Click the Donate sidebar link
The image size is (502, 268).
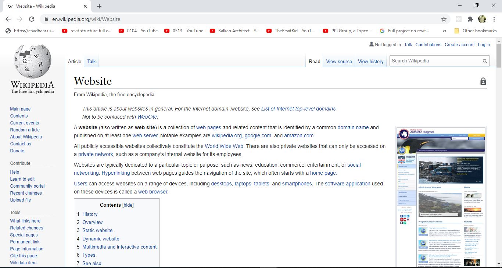pyautogui.click(x=17, y=151)
